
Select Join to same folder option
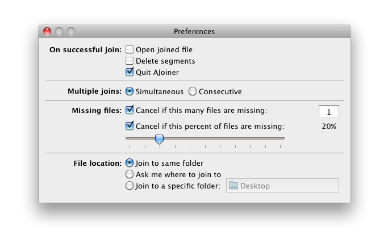pyautogui.click(x=130, y=163)
